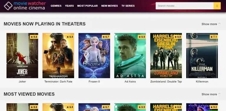Click Frozen II's 6.7 star rating badge
This screenshot has height=111, width=226.
[x=106, y=37]
